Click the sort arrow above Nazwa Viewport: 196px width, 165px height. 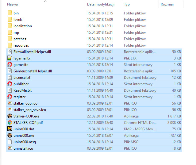(45, 1)
